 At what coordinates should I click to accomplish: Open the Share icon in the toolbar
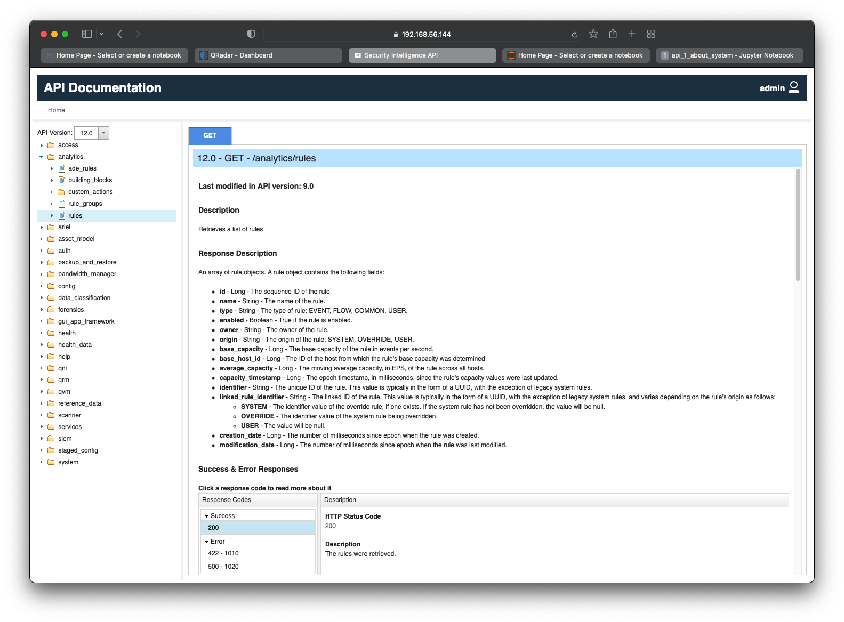click(613, 34)
